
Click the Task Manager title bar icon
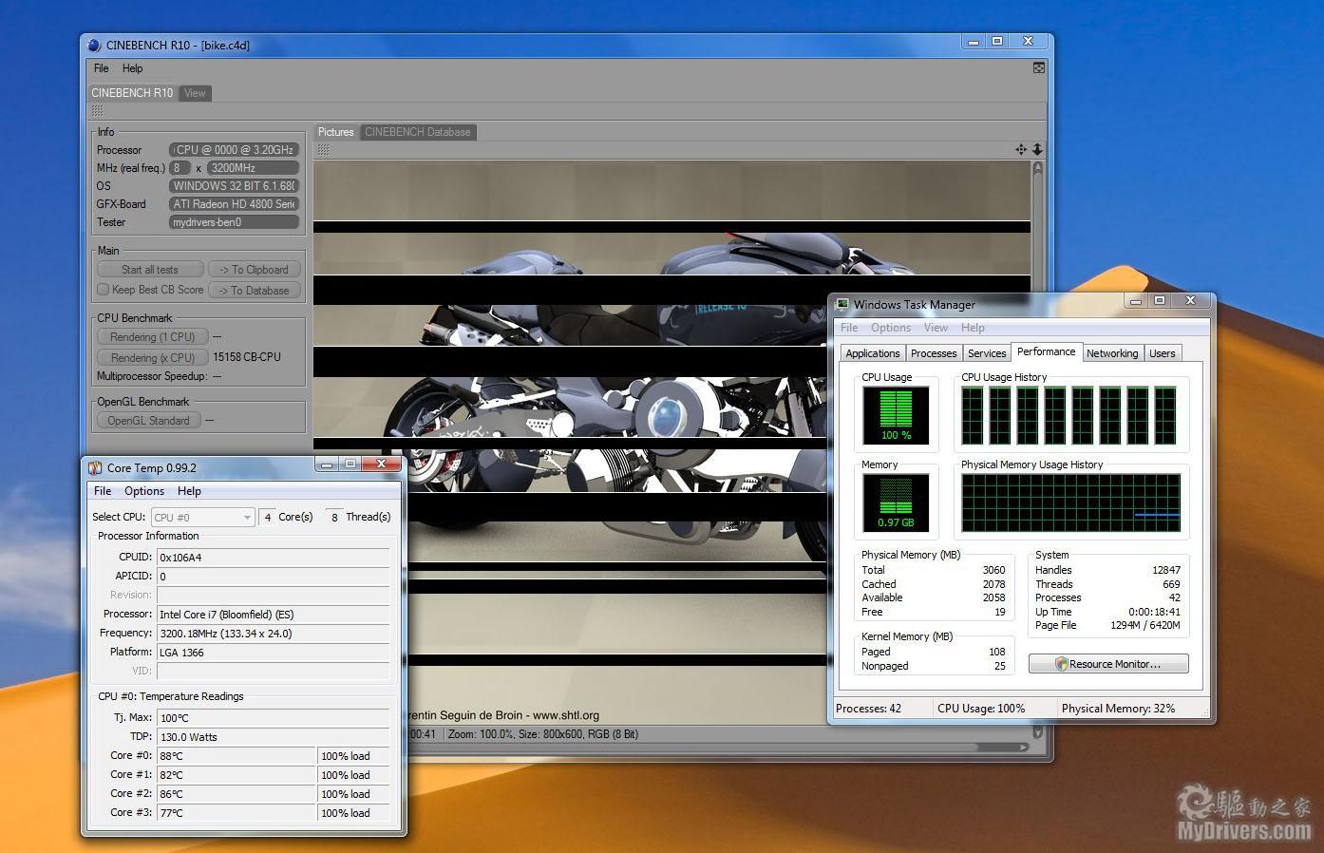(842, 304)
